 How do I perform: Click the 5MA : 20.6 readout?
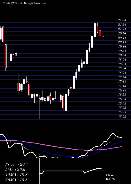pyautogui.click(x=15, y=170)
